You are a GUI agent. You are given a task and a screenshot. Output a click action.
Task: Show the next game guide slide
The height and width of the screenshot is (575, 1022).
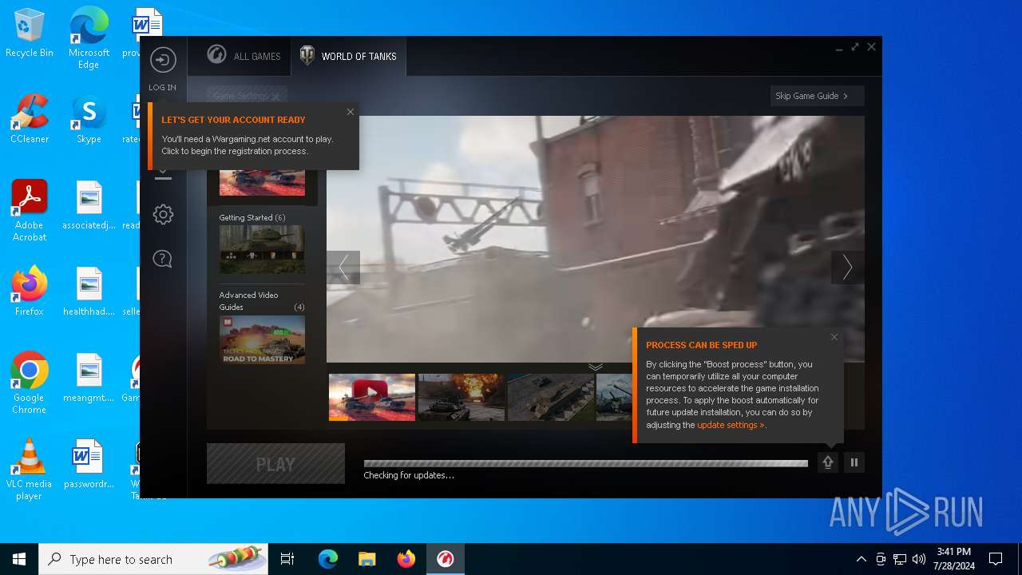coord(847,268)
